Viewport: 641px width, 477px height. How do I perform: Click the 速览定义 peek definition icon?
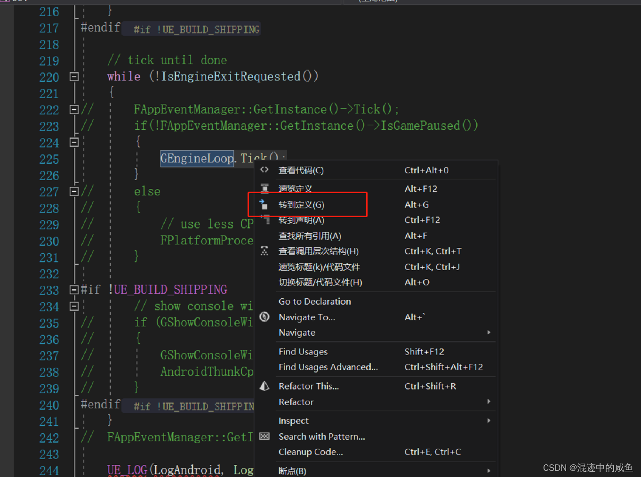tap(265, 188)
